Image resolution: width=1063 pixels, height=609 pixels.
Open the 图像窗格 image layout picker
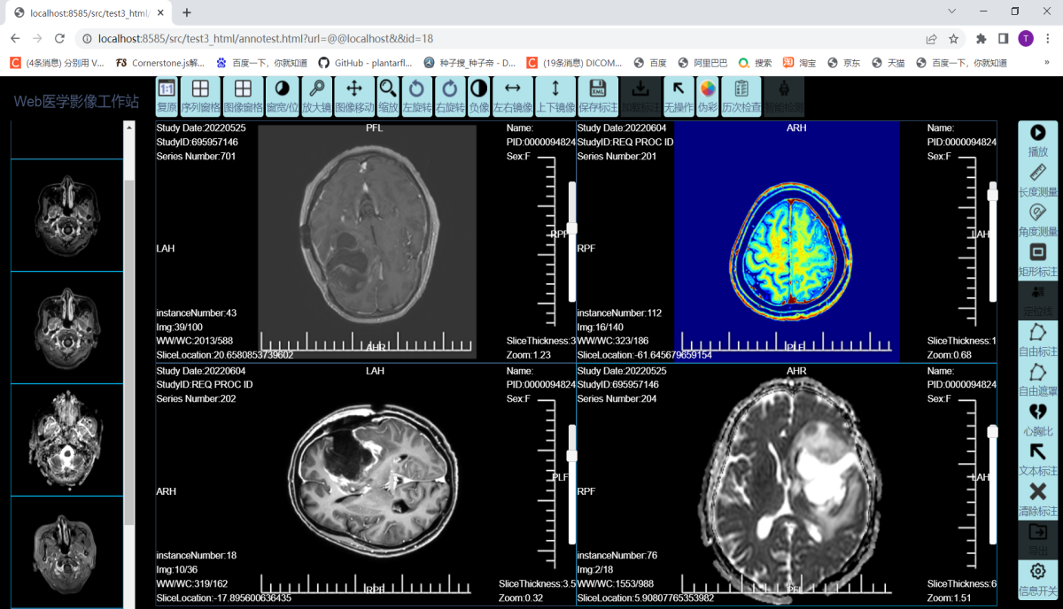point(243,96)
